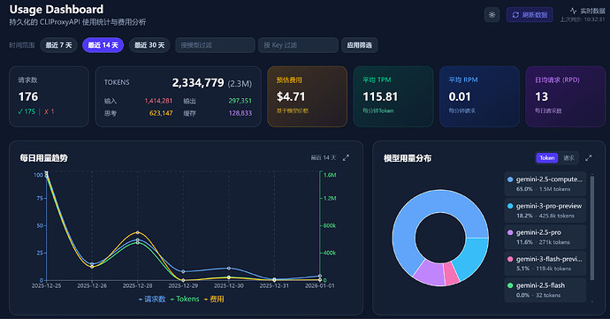Click the cyan dot beside gemini-3-pro-preview
The image size is (610, 319).
pos(510,206)
